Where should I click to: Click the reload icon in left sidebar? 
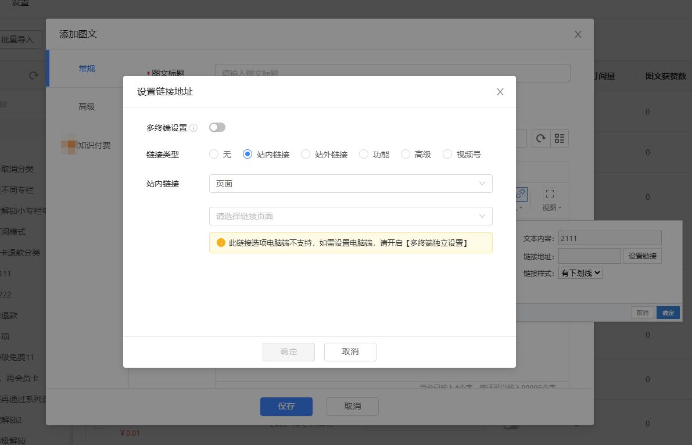[34, 76]
